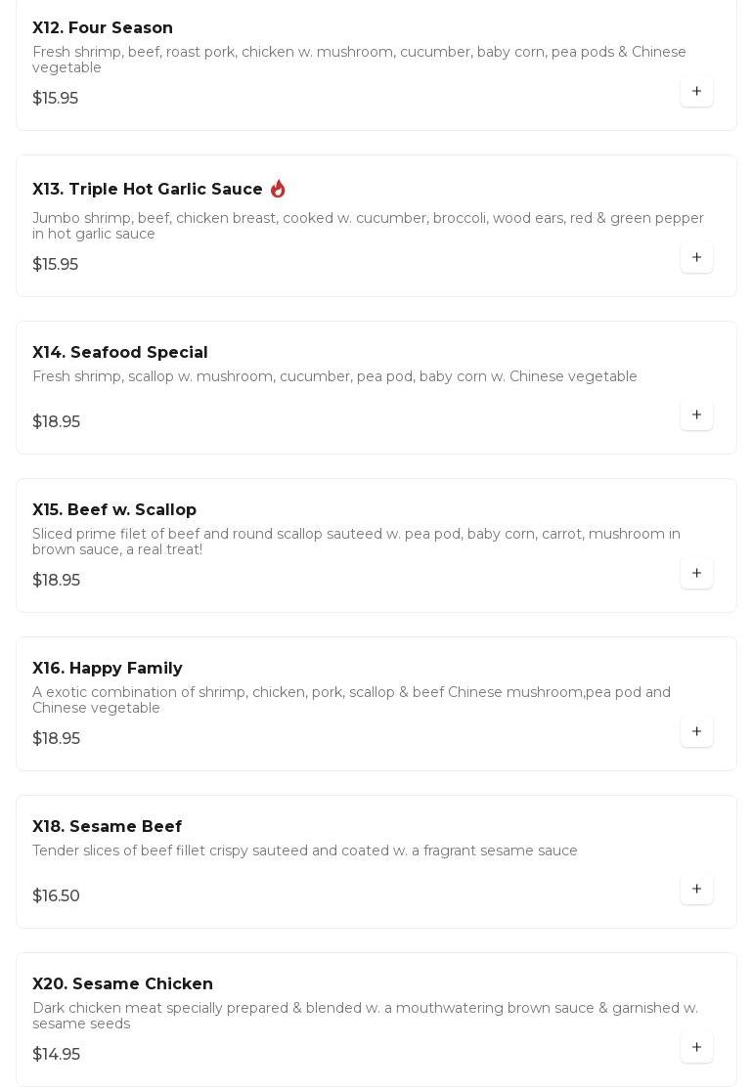The image size is (753, 1090).
Task: Open X14. Seafood Special item details
Action: pyautogui.click(x=120, y=353)
